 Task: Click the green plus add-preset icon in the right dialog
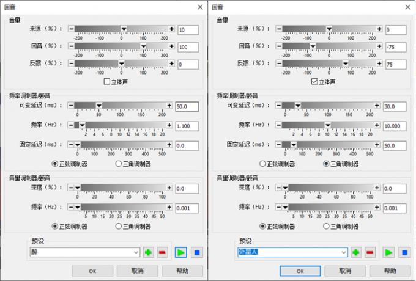(356, 252)
